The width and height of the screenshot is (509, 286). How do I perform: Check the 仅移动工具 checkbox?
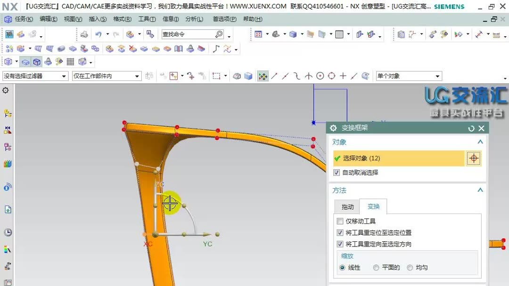(340, 221)
